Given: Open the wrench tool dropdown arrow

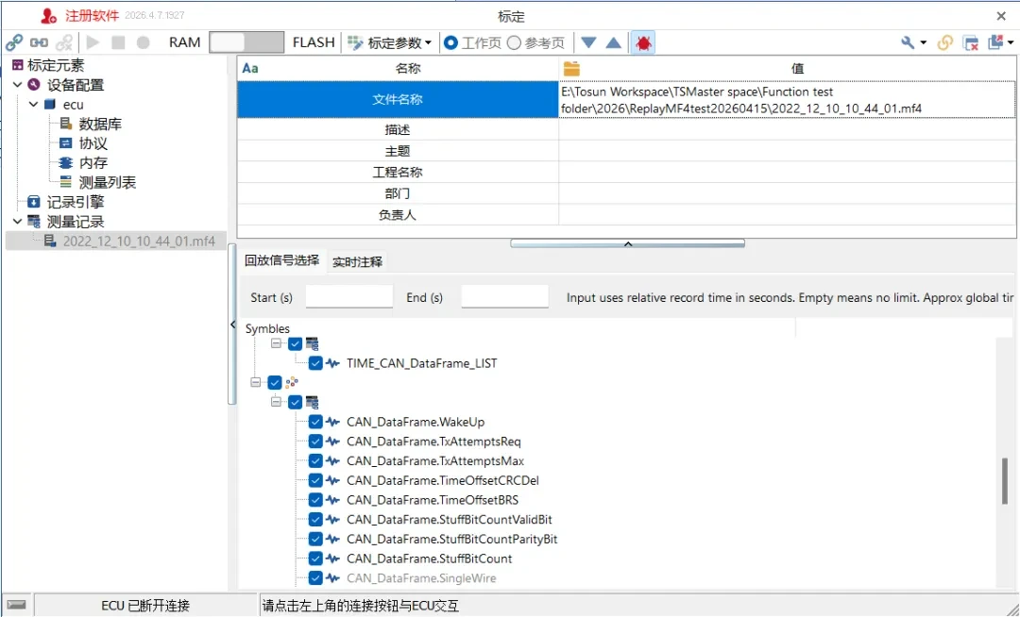Looking at the screenshot, I should [x=923, y=42].
